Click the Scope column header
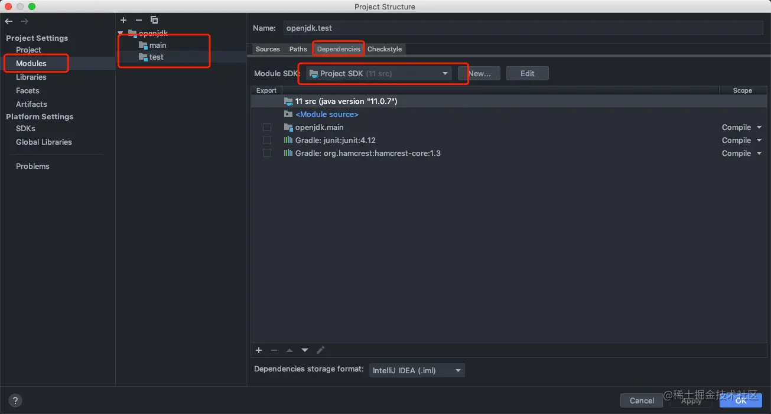 (x=742, y=90)
